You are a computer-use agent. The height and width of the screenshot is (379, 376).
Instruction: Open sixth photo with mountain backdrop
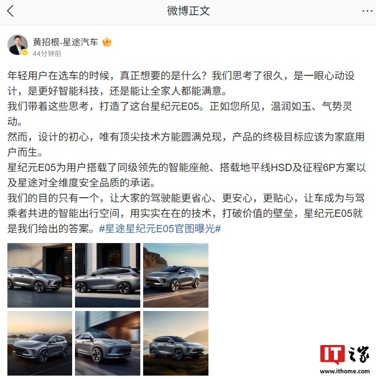click(x=176, y=343)
